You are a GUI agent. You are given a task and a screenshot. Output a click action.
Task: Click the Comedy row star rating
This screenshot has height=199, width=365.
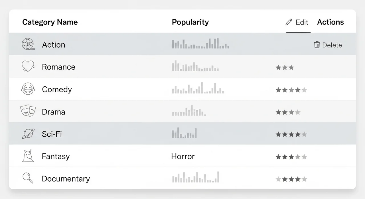291,90
